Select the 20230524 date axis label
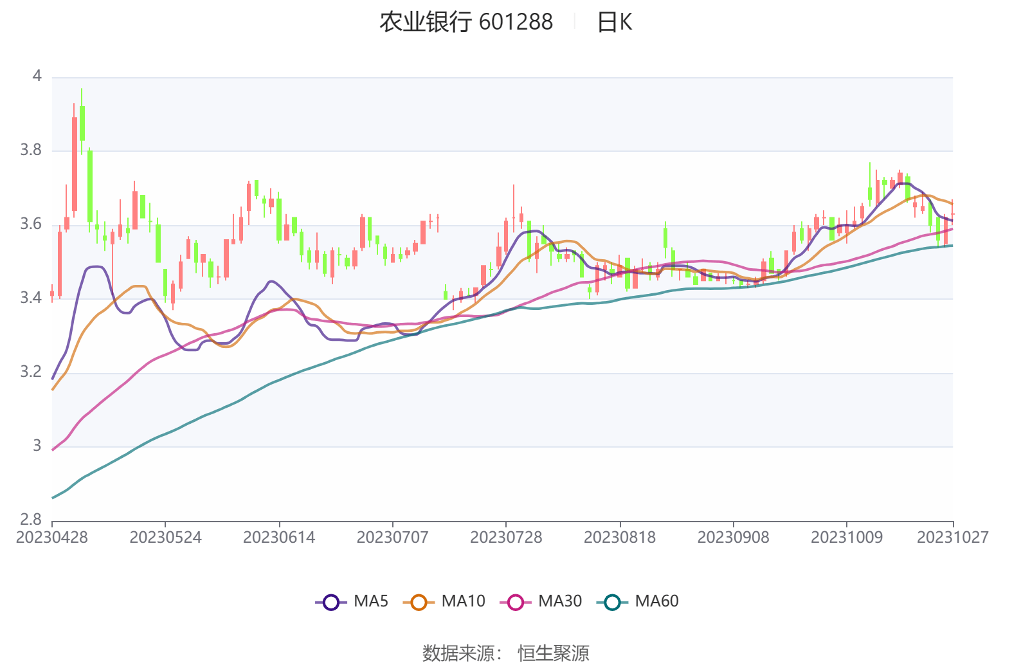This screenshot has height=665, width=1012. pyautogui.click(x=165, y=537)
